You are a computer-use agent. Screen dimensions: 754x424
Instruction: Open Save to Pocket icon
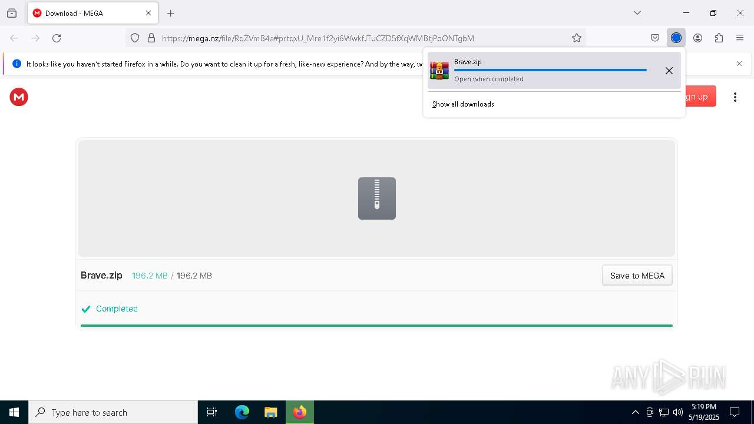pyautogui.click(x=655, y=38)
